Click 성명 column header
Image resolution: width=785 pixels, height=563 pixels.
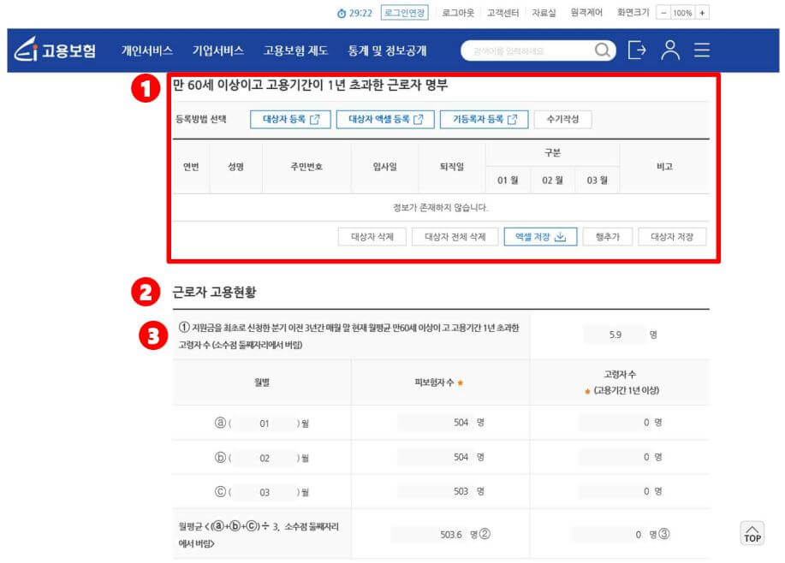(235, 167)
